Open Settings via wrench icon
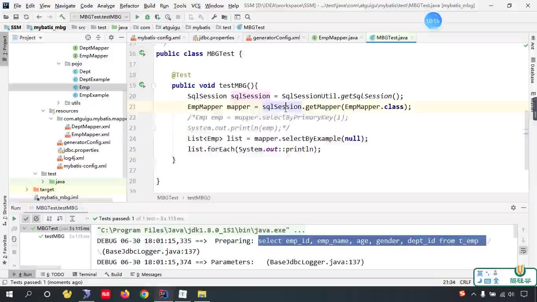The height and width of the screenshot is (302, 537). click(x=214, y=17)
